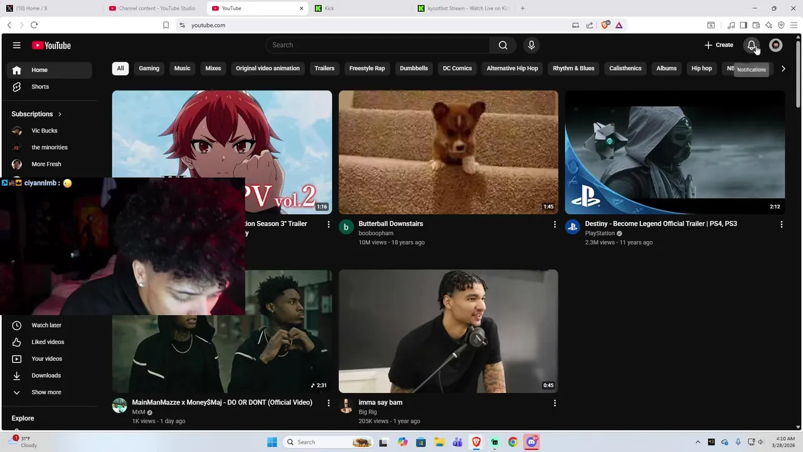
Task: Open the Butterball puppy thumbnail
Action: (448, 152)
